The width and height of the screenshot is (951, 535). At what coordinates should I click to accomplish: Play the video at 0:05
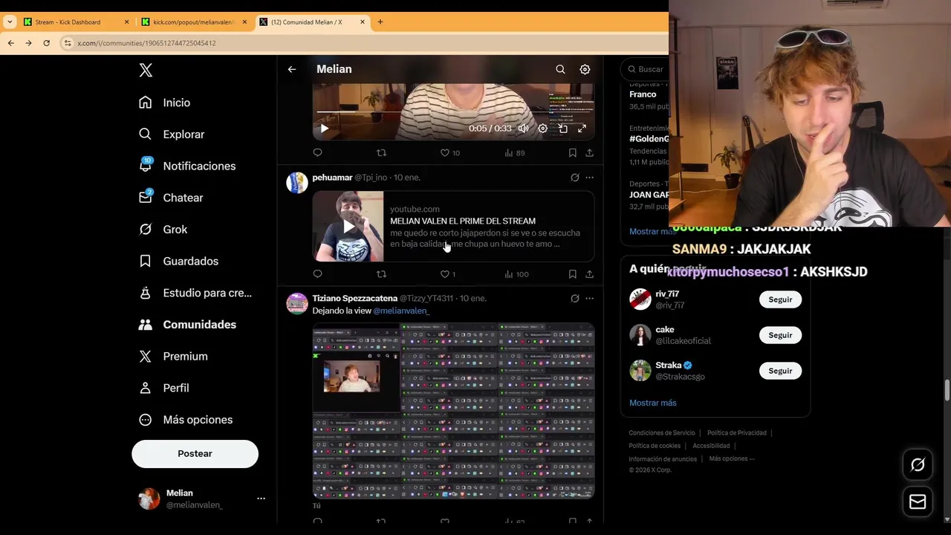[x=324, y=129]
